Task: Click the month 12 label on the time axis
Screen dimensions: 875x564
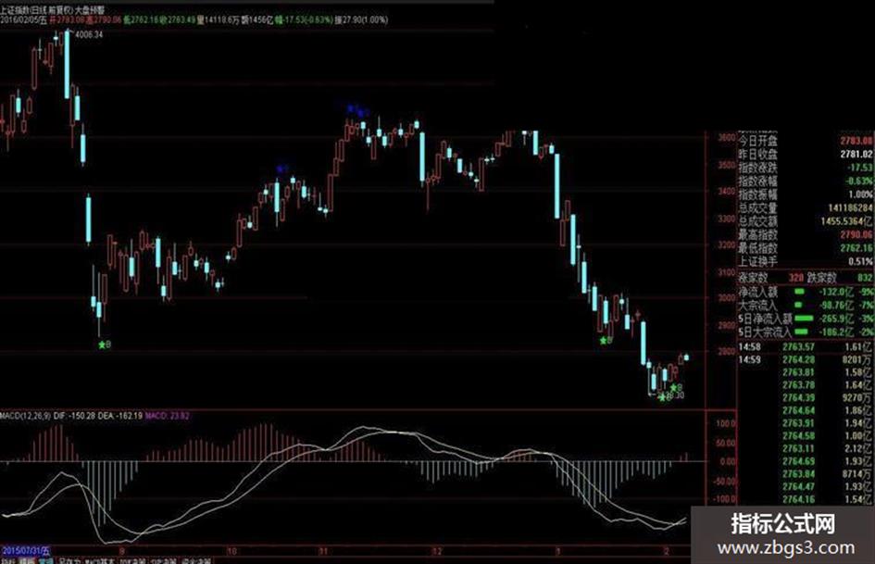Action: [x=436, y=551]
